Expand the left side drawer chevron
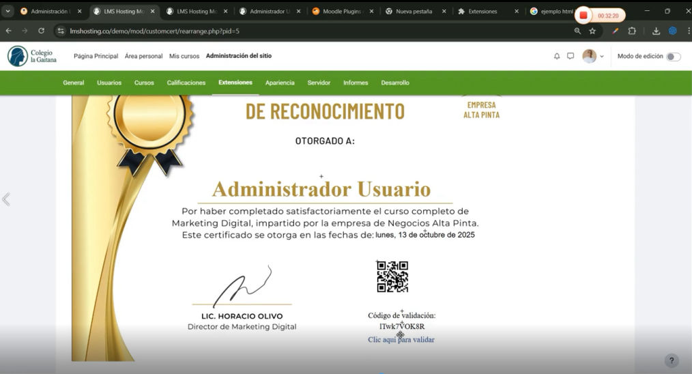 tap(6, 199)
